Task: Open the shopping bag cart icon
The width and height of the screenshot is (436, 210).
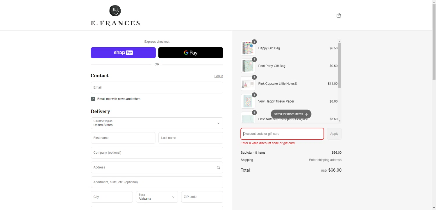Action: tap(339, 15)
